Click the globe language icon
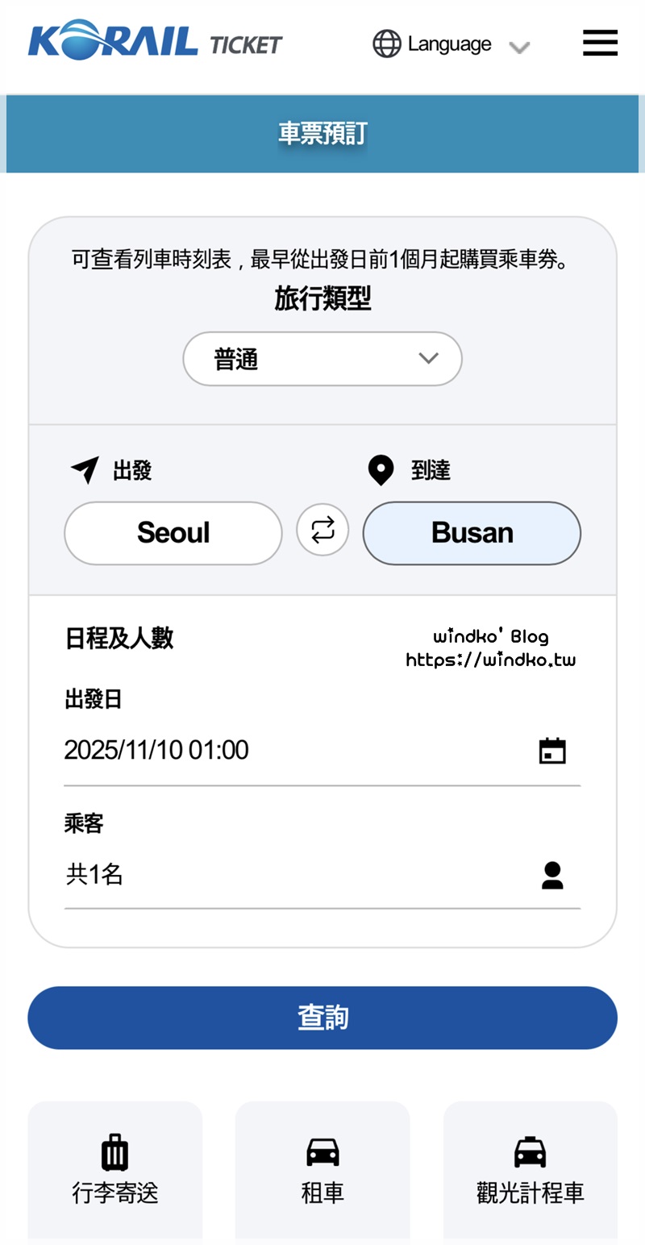645x1245 pixels. pyautogui.click(x=387, y=44)
